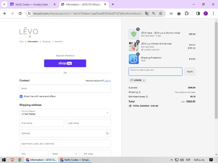Click the volume speaker icon

[x=182, y=160]
